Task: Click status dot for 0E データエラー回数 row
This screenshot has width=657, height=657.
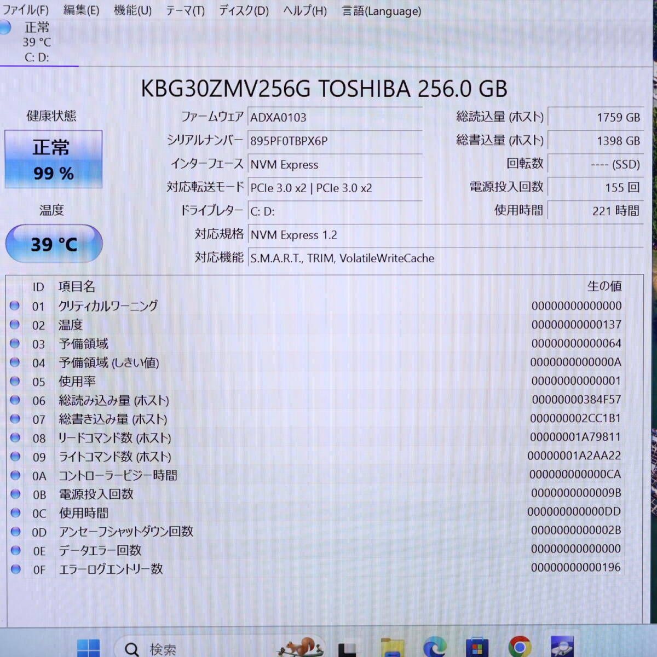Action: click(15, 550)
